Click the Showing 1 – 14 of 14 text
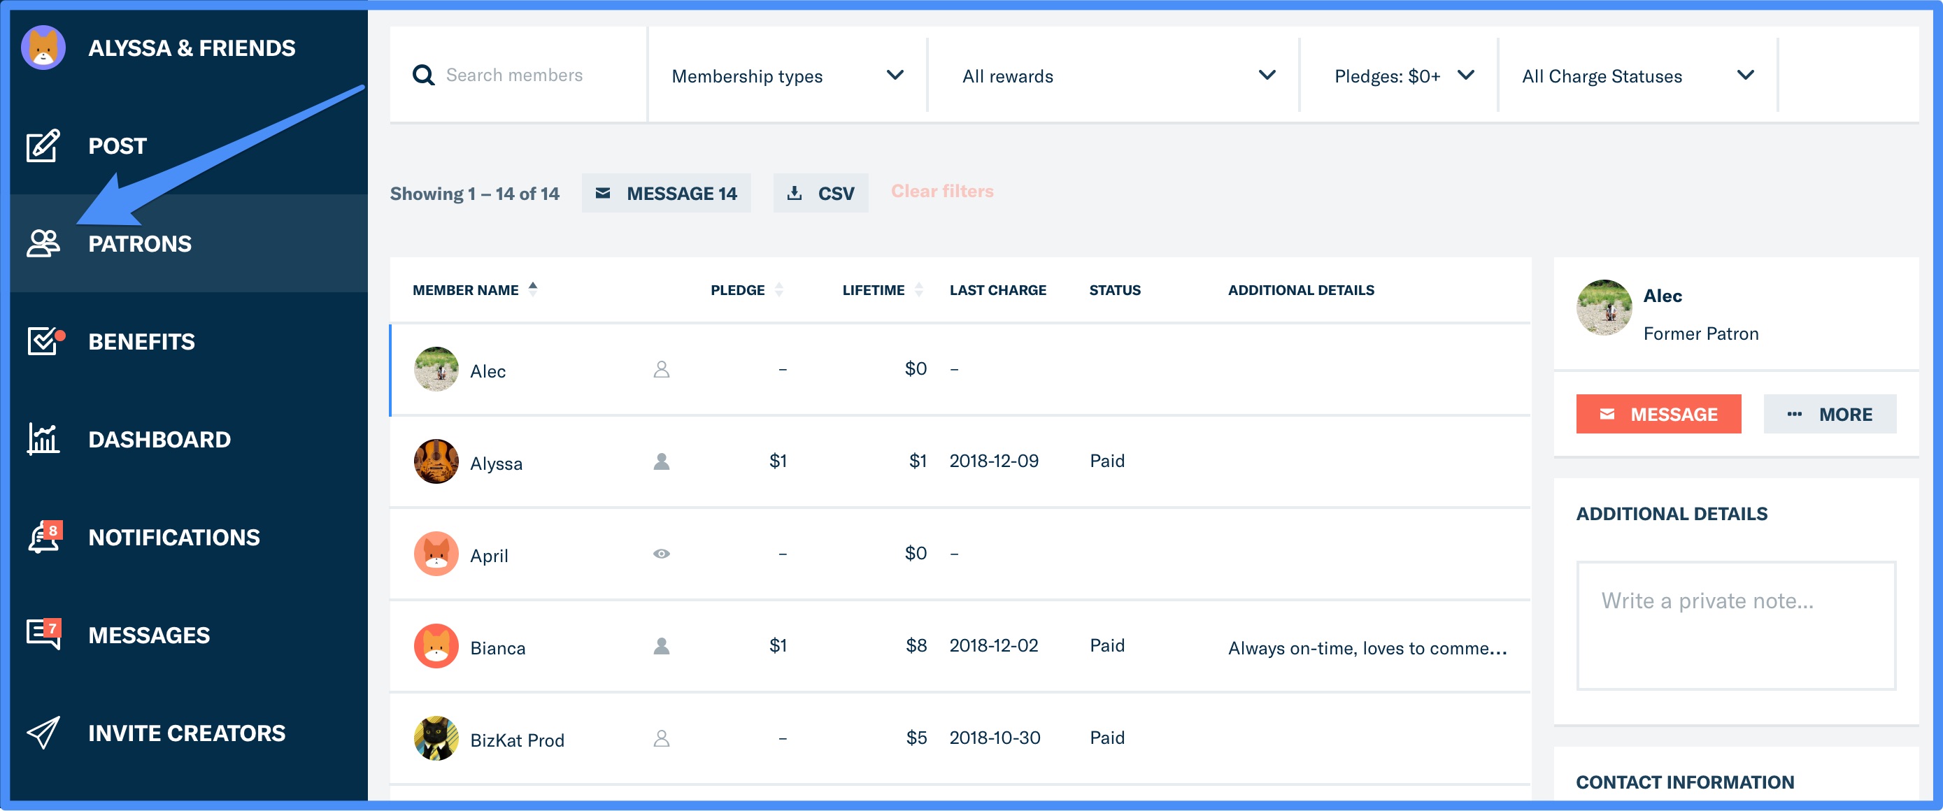 [474, 194]
